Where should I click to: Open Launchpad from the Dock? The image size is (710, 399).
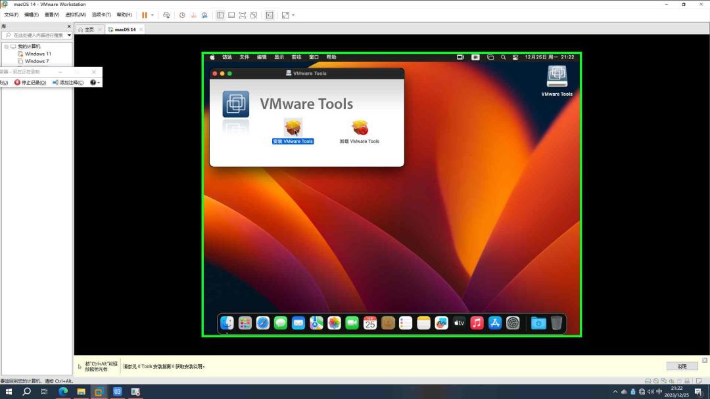(x=245, y=322)
